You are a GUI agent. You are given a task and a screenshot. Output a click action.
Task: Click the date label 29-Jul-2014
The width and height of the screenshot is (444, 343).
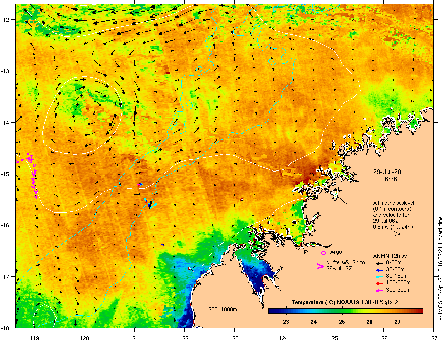391,172
